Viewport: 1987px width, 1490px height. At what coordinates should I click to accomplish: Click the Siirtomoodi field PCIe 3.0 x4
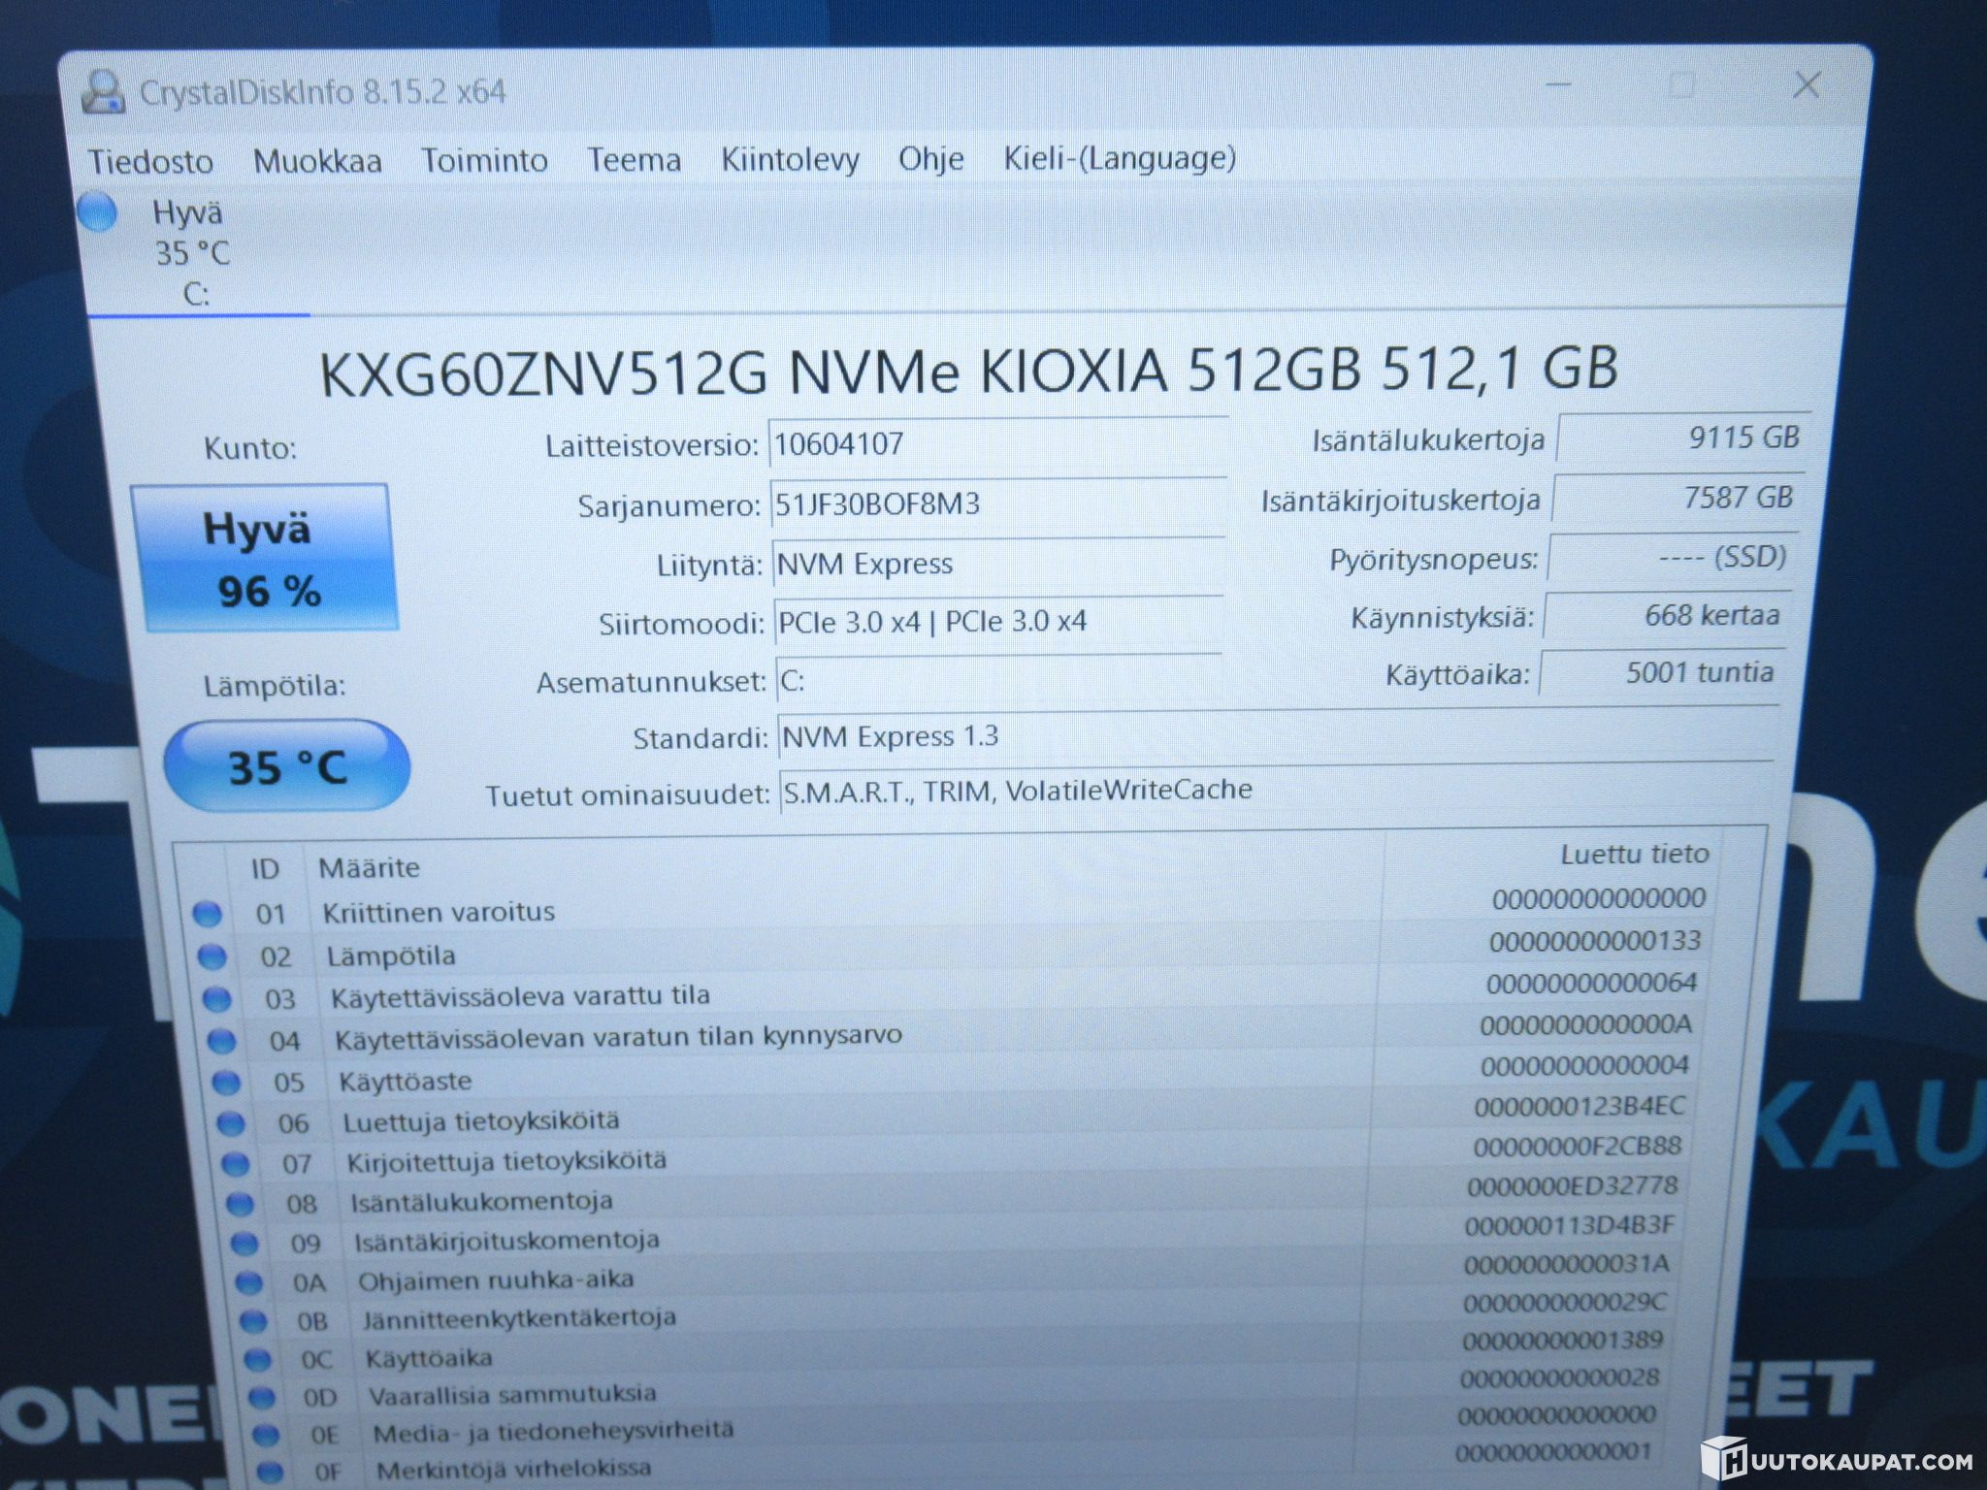(997, 622)
